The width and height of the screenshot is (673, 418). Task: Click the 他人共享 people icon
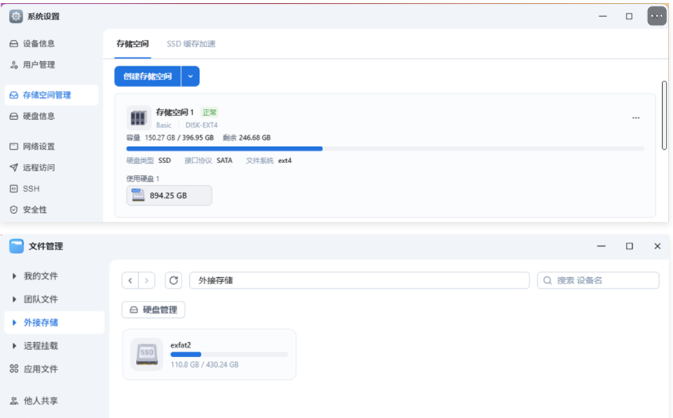14,400
